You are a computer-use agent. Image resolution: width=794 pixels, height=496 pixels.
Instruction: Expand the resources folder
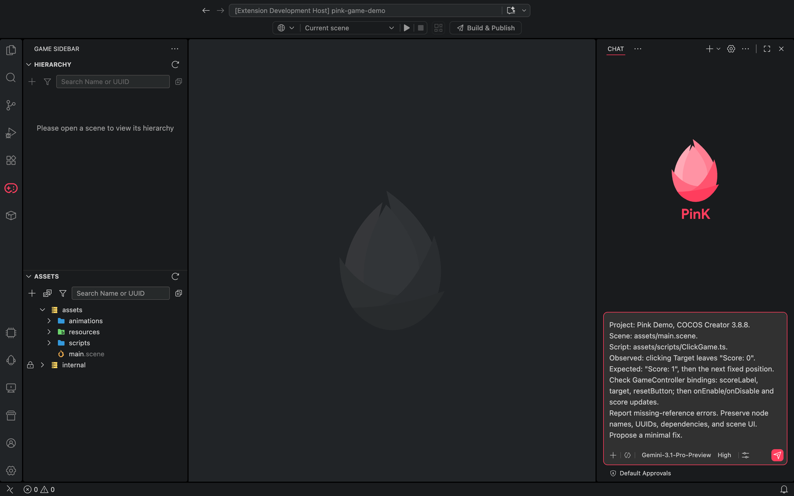click(x=49, y=332)
